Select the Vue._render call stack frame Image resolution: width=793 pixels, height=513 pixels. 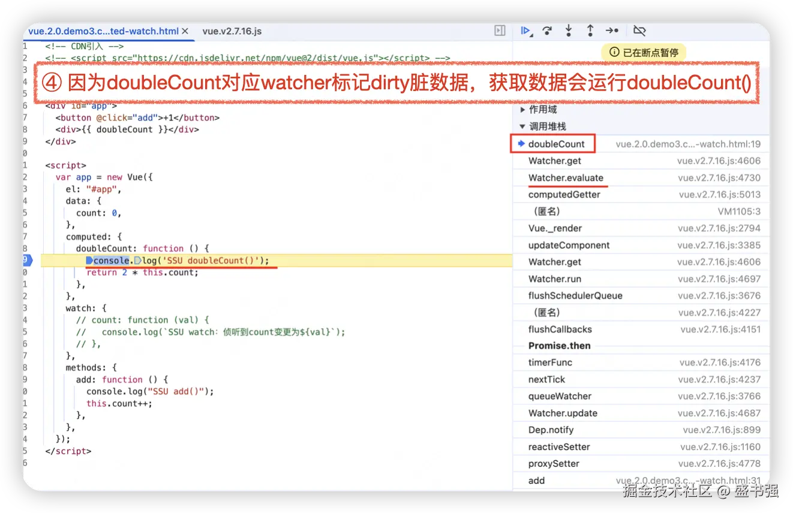tap(641, 228)
